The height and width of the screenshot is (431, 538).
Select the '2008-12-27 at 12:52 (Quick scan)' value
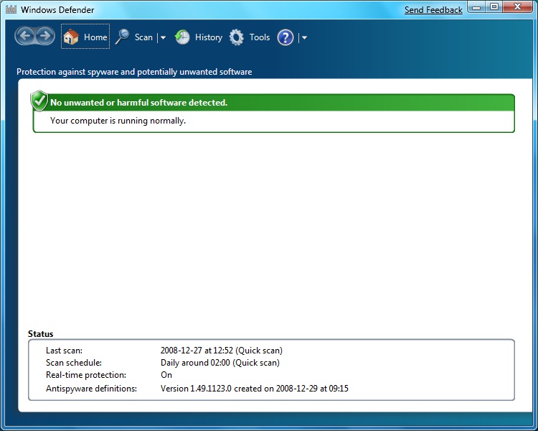coord(222,351)
